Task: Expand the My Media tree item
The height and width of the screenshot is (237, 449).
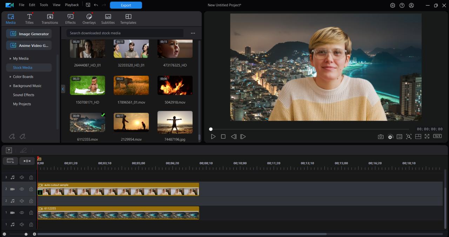Action: (x=11, y=58)
